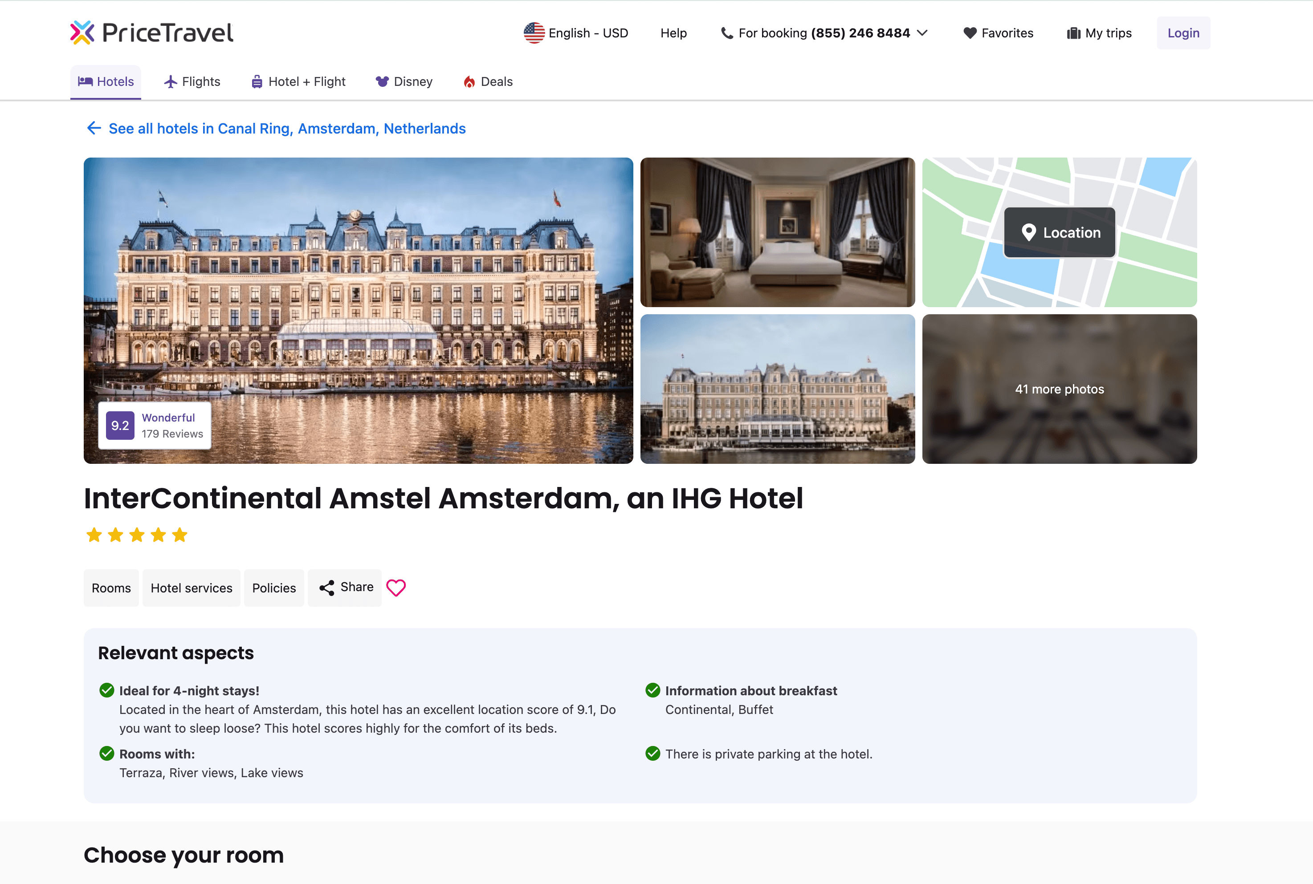Click the Policies button
Screen dimensions: 1313x884
273,588
